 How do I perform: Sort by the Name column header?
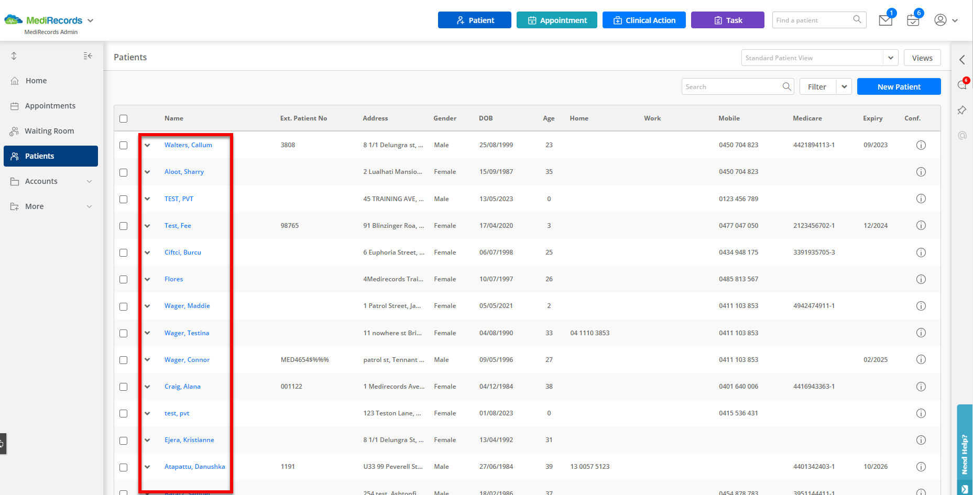pos(174,118)
